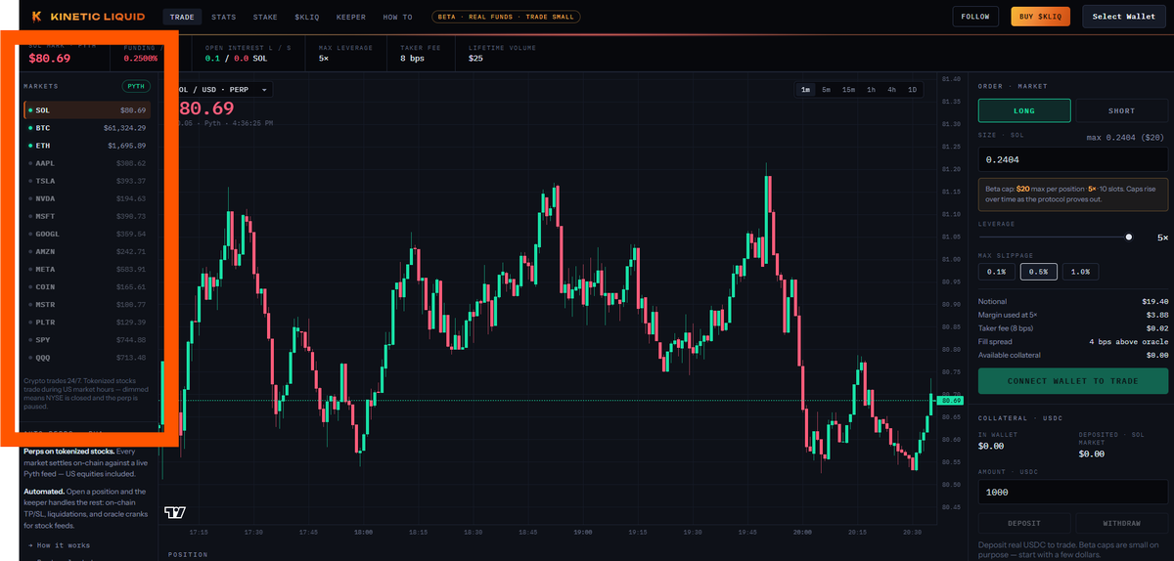
Task: Click the BETA · REAL FUNDS · TRADE SMALL badge
Action: pos(506,17)
